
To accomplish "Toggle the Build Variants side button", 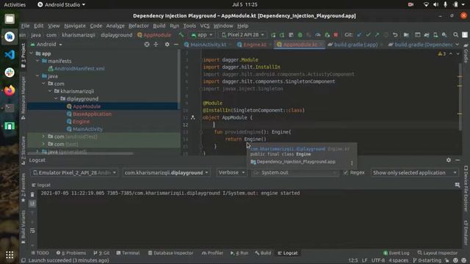I will [x=23, y=227].
